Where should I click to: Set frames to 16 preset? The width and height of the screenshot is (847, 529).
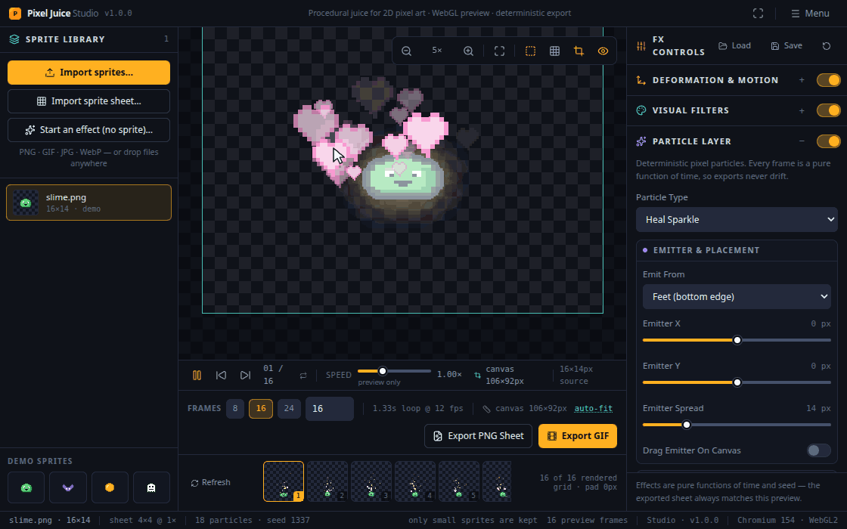[x=261, y=409]
